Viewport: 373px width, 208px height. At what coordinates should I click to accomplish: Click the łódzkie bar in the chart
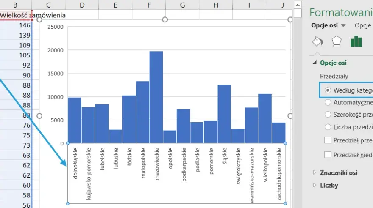point(129,119)
